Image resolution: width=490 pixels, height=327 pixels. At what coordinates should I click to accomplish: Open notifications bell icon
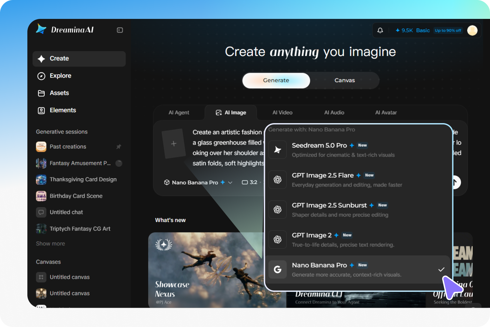click(x=380, y=30)
